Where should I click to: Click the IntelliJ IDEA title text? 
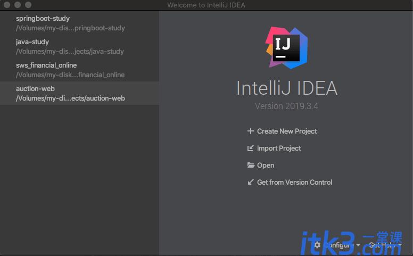pyautogui.click(x=287, y=88)
